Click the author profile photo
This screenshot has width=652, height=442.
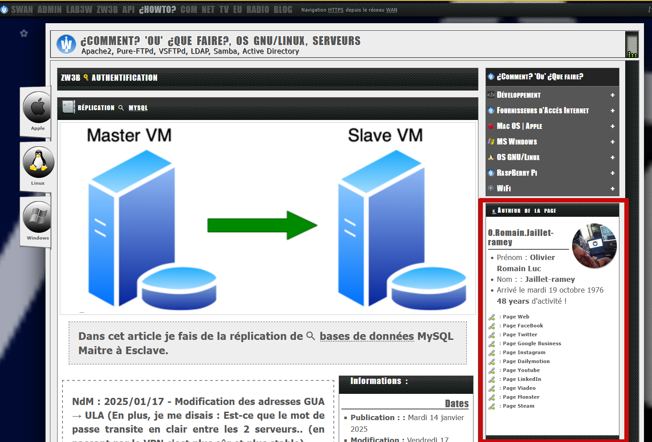tap(594, 246)
